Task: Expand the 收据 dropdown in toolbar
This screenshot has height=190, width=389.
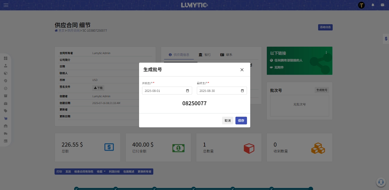Action: 101,172
